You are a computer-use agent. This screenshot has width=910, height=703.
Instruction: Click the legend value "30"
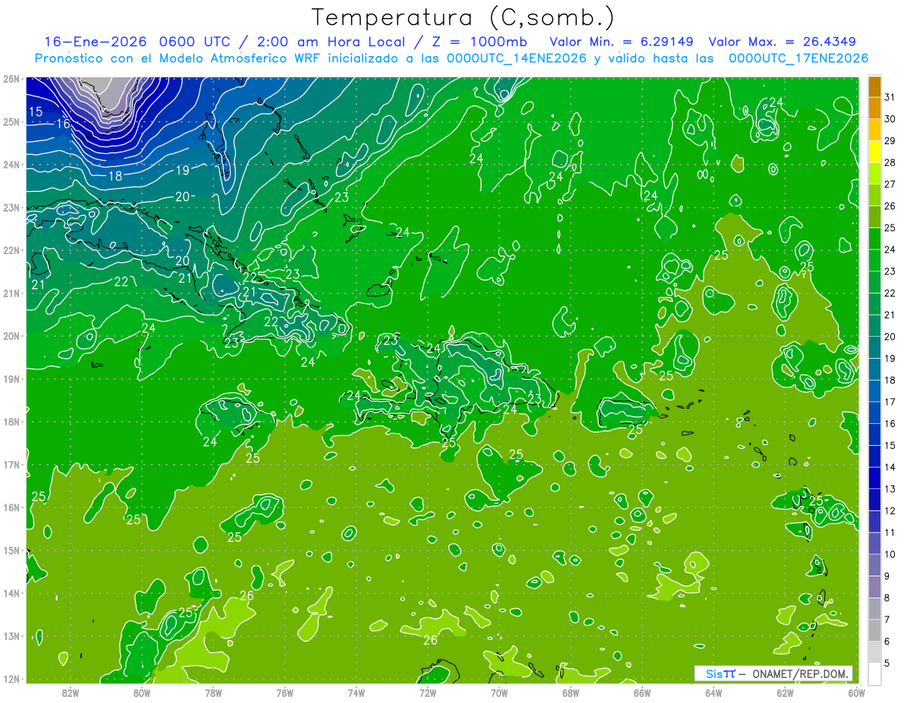(x=890, y=119)
